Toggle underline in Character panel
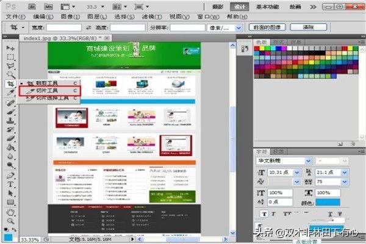The height and width of the screenshot is (244, 366). [x=330, y=214]
